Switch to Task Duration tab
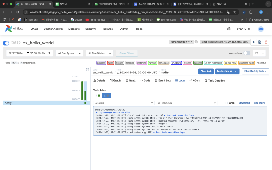 click(215, 80)
